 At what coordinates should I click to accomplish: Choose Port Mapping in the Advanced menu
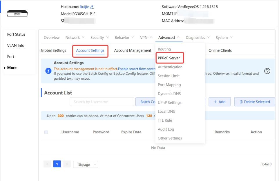[x=169, y=85]
